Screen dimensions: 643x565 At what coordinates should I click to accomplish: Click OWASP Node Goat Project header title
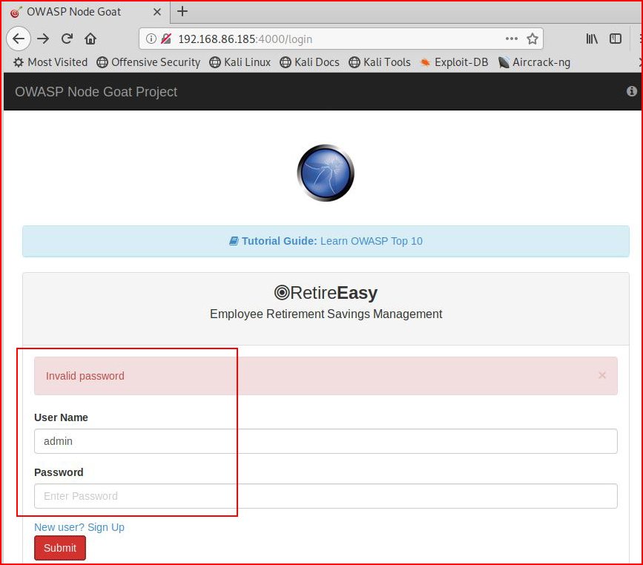pos(96,92)
